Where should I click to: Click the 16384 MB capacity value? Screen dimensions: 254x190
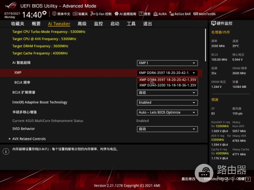239,87
